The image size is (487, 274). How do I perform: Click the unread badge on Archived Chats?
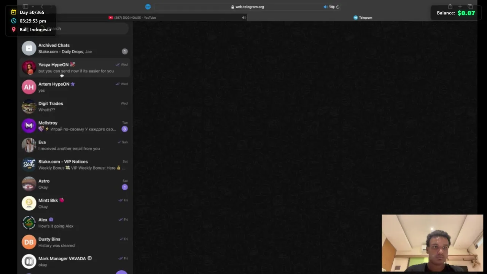[x=124, y=51]
